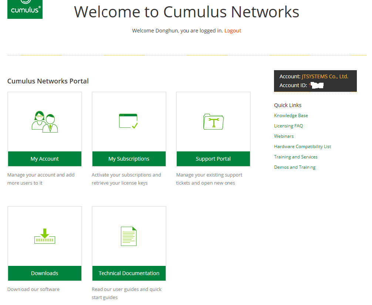The width and height of the screenshot is (372, 305).
Task: Click the My Subscriptions window checkmark icon
Action: 128,121
